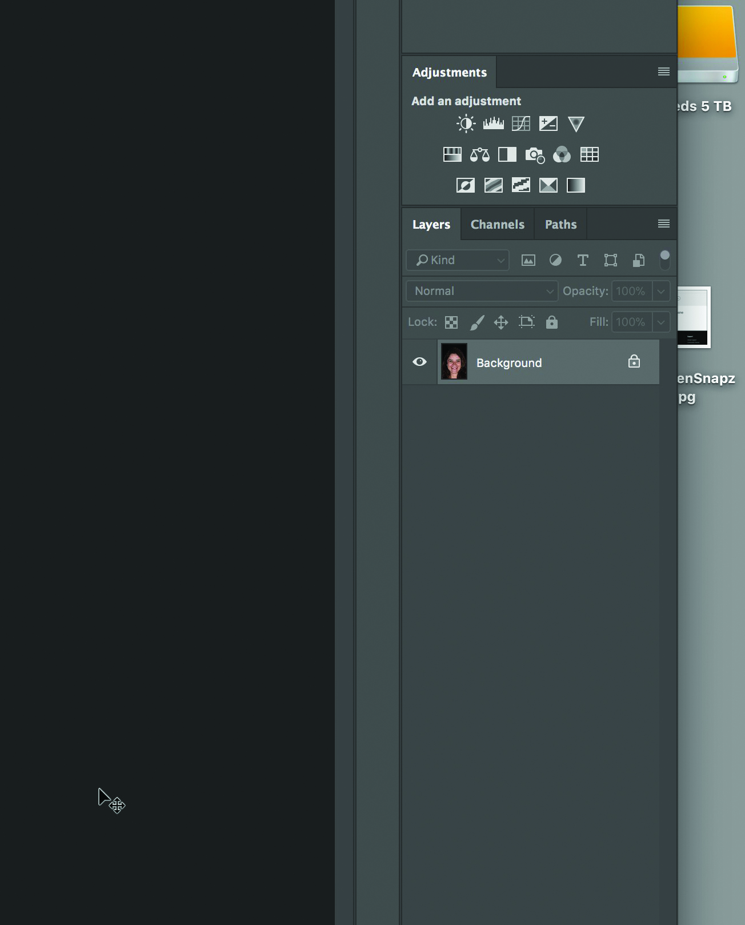Add a Color Balance adjustment

(x=479, y=154)
